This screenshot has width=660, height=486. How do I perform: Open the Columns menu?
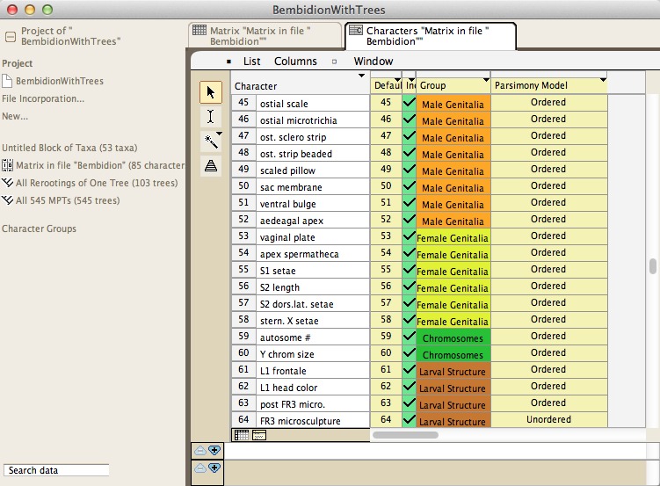pos(295,62)
